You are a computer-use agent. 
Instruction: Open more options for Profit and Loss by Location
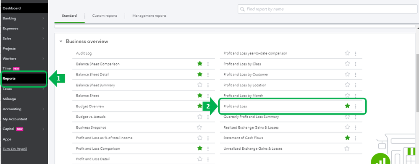click(x=356, y=85)
